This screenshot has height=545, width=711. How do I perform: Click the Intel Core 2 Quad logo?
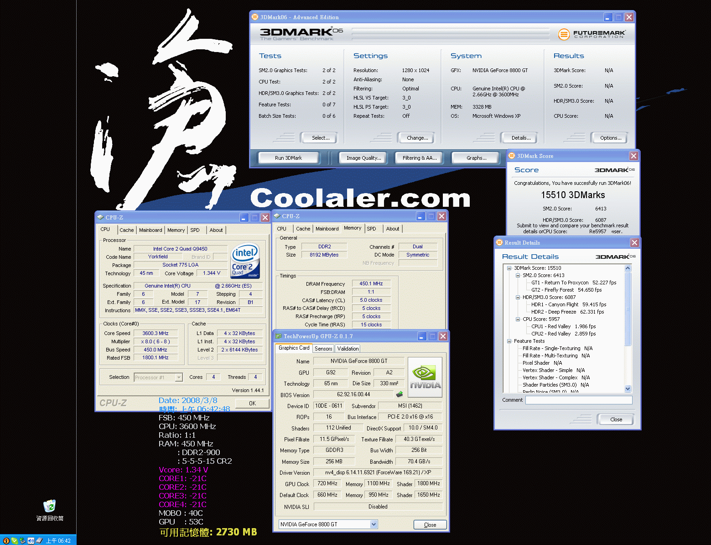245,261
